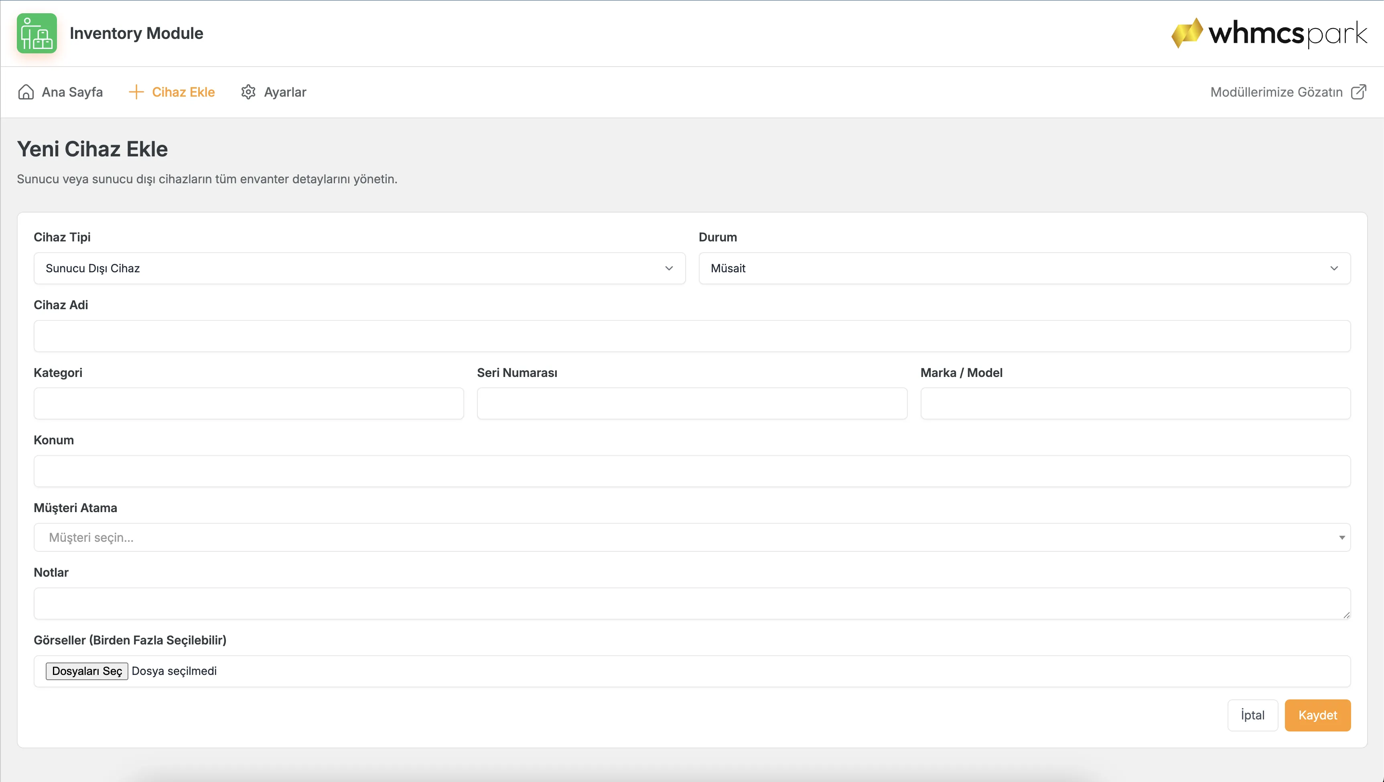Image resolution: width=1384 pixels, height=782 pixels.
Task: Click the orange Kaydet button
Action: tap(1317, 715)
